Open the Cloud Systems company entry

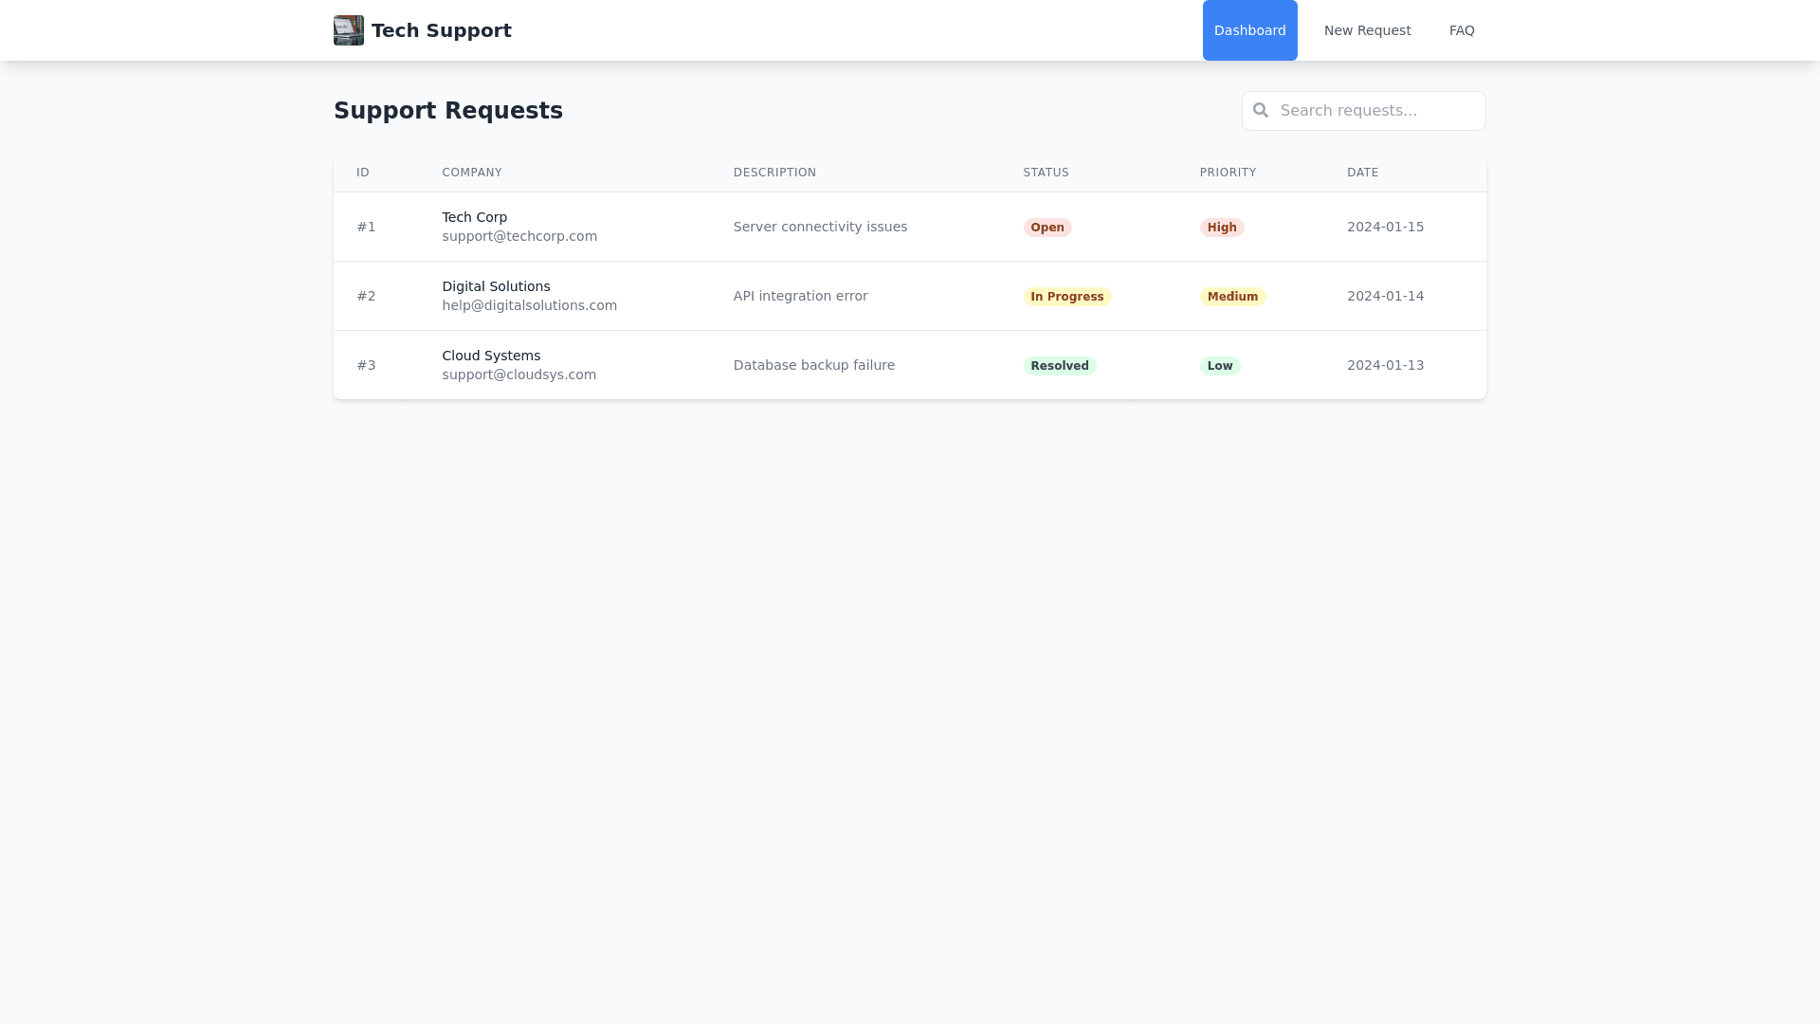pos(491,356)
